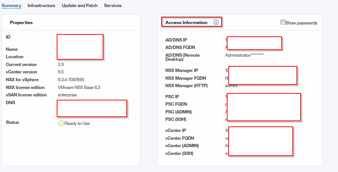Click the VMware NSX Base 6.3 license value

79,87
